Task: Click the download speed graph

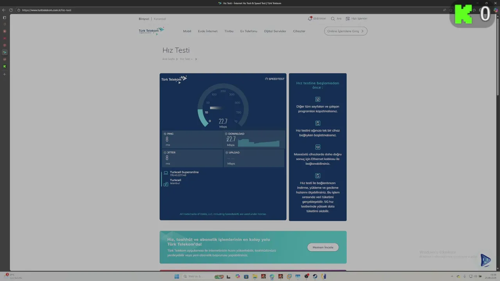Action: point(259,143)
